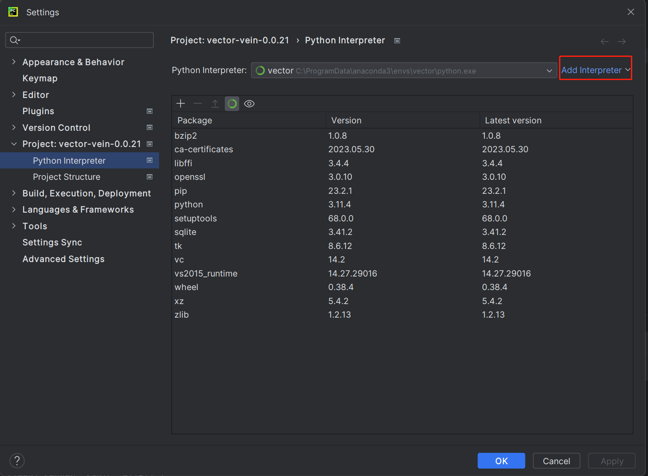This screenshot has height=476, width=648.
Task: Click the Apply button
Action: pos(612,461)
